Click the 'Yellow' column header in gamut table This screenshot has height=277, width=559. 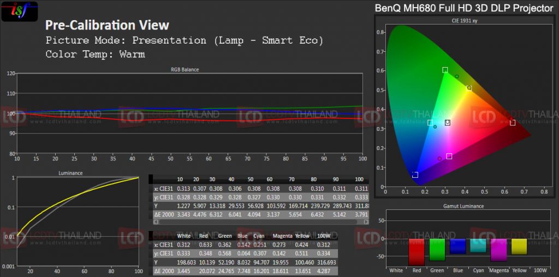[x=302, y=236]
